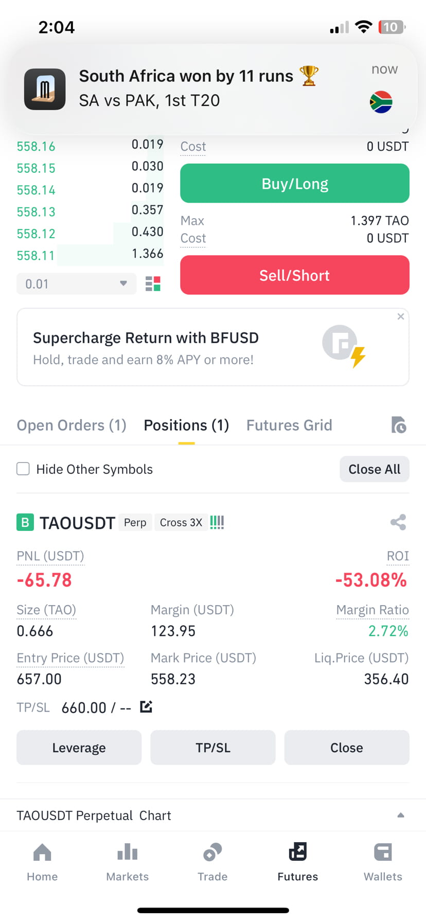Image resolution: width=426 pixels, height=922 pixels.
Task: Tap the cricket app notification icon
Action: (x=45, y=89)
